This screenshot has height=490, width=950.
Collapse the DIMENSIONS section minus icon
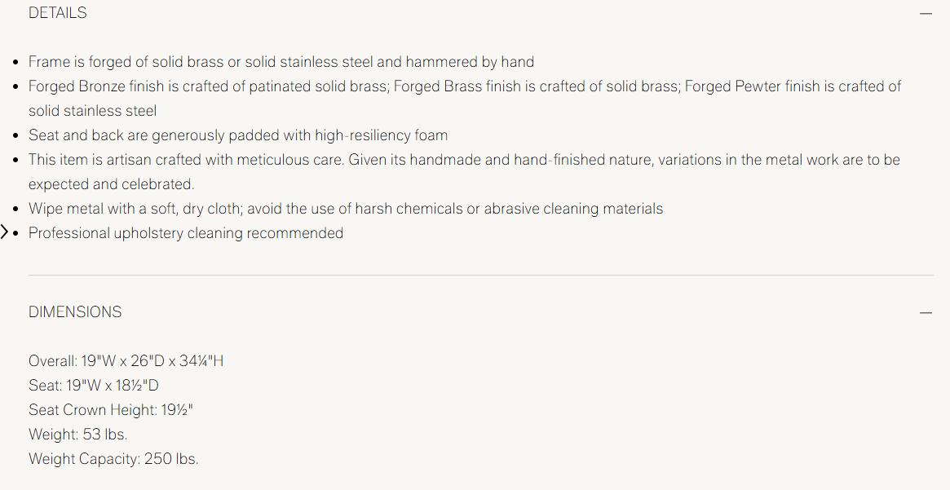pyautogui.click(x=926, y=312)
